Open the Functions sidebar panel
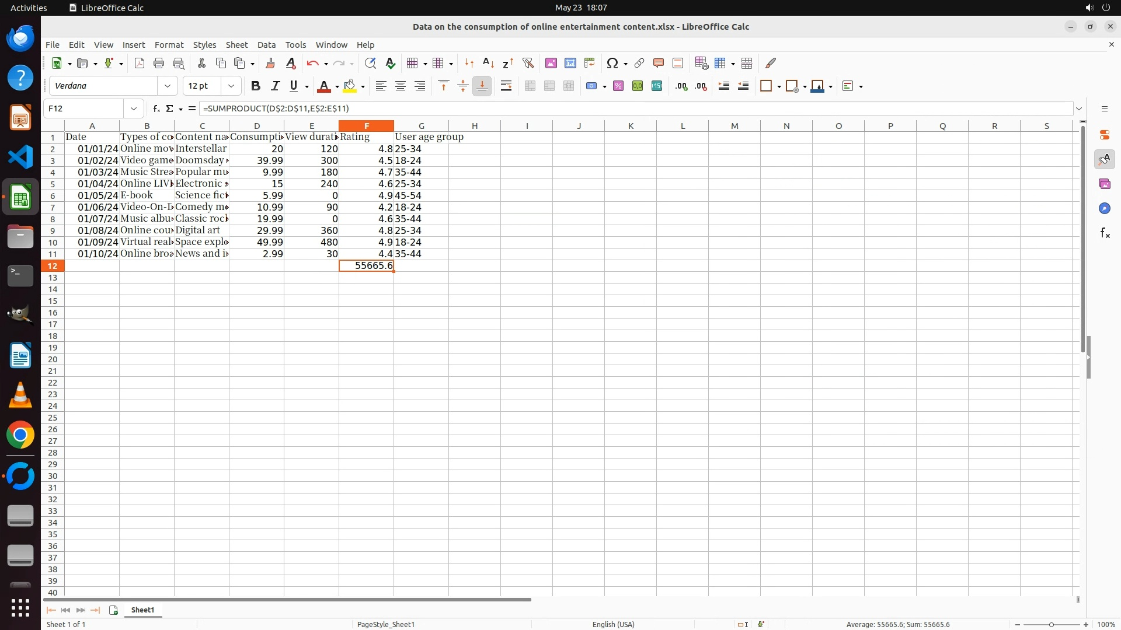The height and width of the screenshot is (630, 1121). 1105,233
